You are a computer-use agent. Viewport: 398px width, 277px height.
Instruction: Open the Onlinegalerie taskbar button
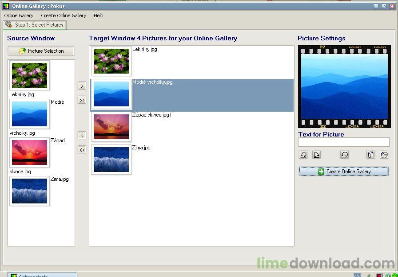(x=42, y=275)
